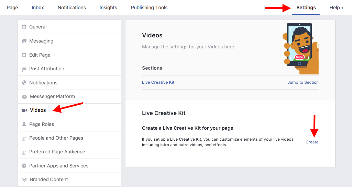352x187 pixels.
Task: Click the gear icon beside General
Action: (24, 27)
